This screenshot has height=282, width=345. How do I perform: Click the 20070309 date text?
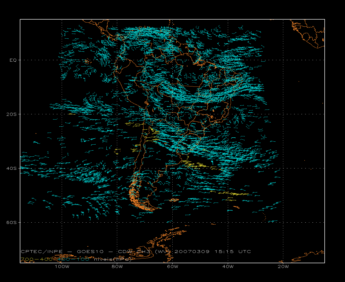pyautogui.click(x=192, y=251)
